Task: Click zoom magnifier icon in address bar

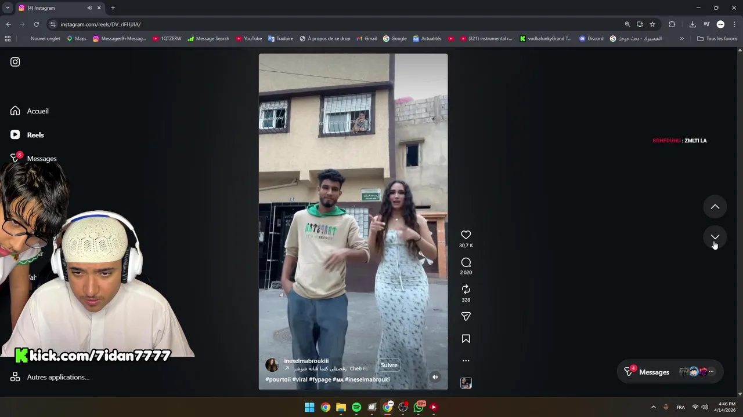Action: click(627, 24)
